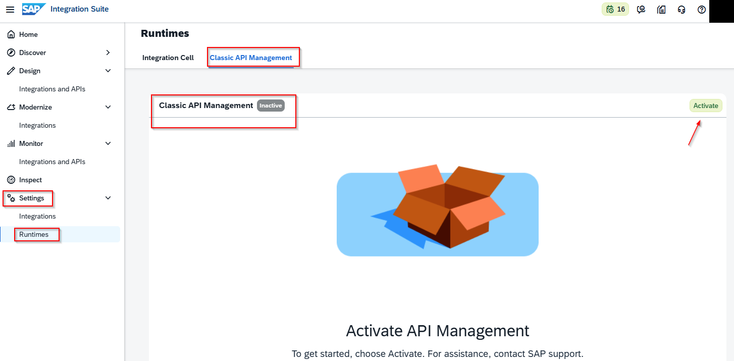734x361 pixels.
Task: Click the Integration Suite title
Action: [x=80, y=9]
